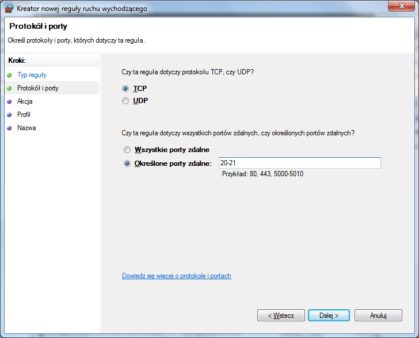419x338 pixels.
Task: Click the green bullet beside Typ reguły
Action: click(9, 75)
